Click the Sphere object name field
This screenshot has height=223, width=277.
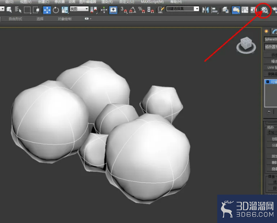[x=271, y=39]
